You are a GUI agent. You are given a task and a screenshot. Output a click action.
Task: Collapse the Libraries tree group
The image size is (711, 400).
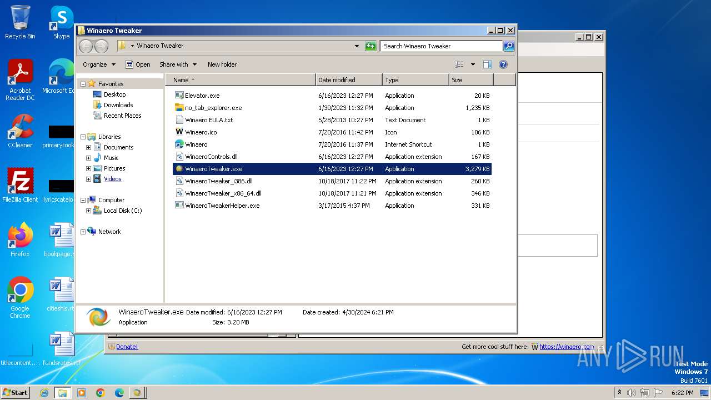click(83, 137)
